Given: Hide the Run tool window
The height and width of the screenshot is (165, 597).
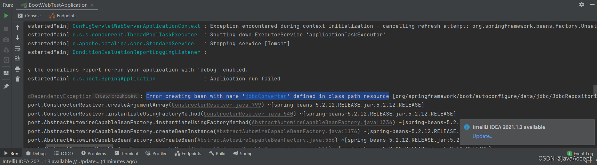Looking at the screenshot, I should 592,4.
